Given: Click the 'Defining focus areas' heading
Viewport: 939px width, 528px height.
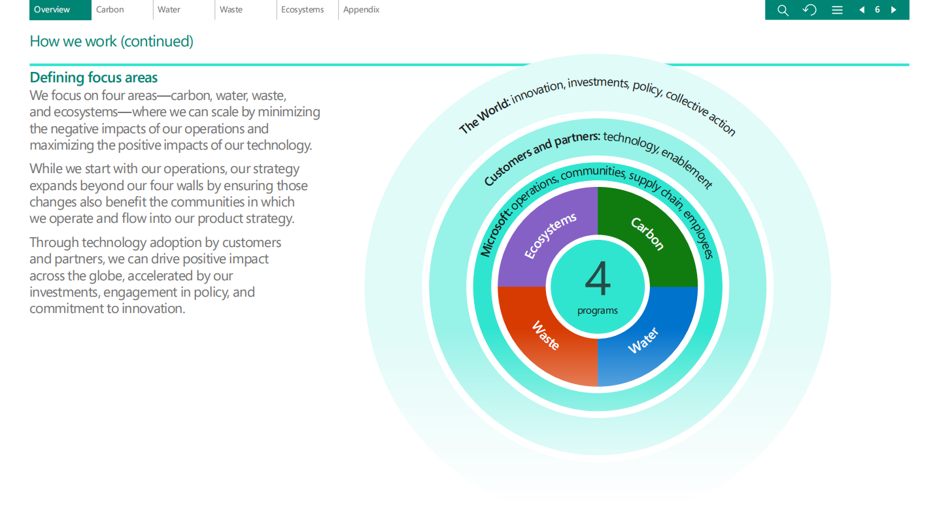Looking at the screenshot, I should click(x=94, y=78).
